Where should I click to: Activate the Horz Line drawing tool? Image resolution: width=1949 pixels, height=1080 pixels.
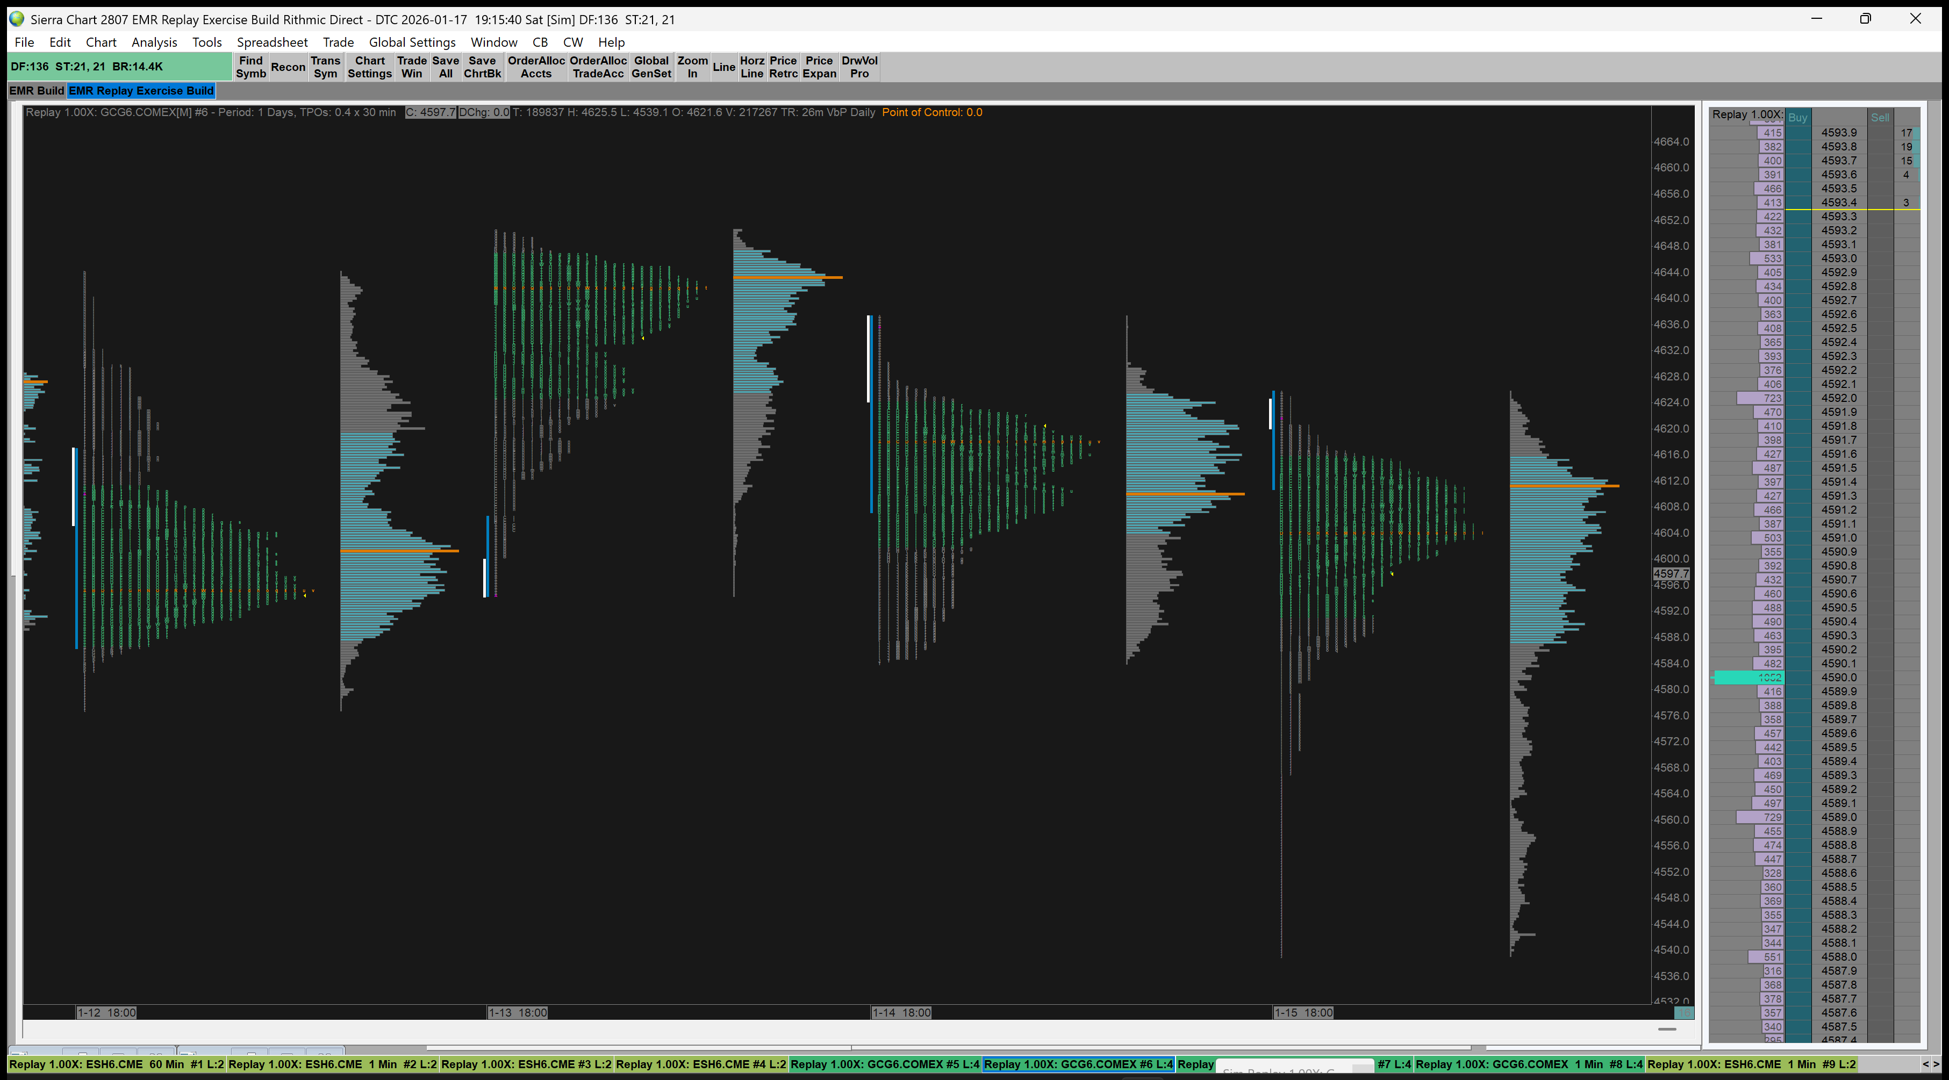[751, 67]
